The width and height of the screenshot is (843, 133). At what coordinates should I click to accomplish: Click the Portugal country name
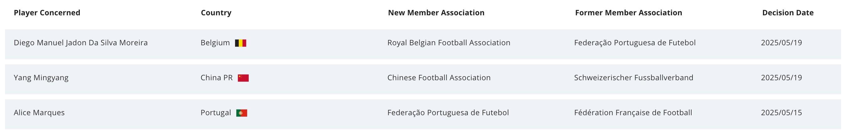click(216, 113)
